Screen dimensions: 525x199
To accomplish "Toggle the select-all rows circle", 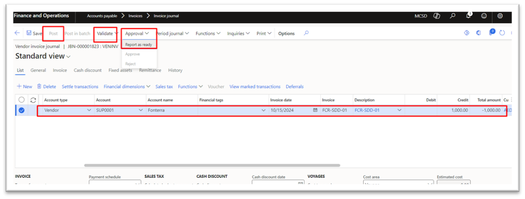I will click(21, 100).
